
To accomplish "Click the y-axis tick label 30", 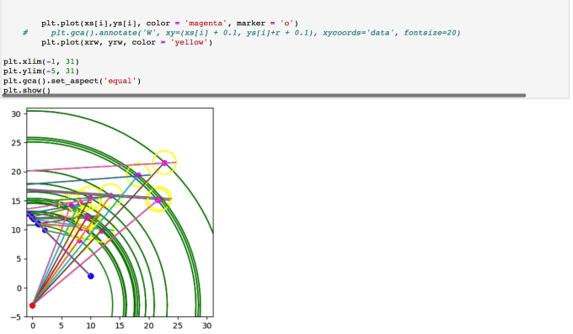I will [x=16, y=114].
